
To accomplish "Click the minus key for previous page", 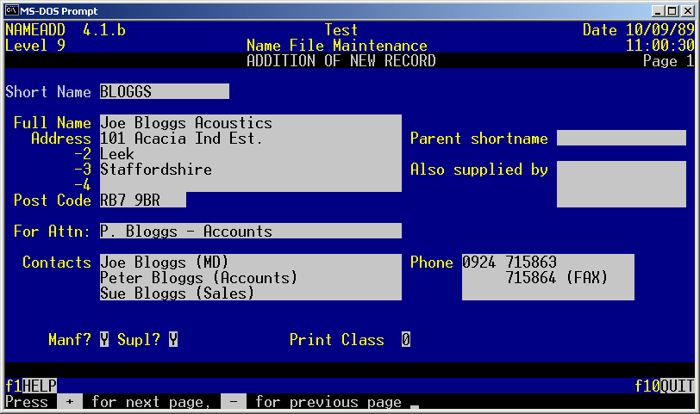I will tap(233, 402).
